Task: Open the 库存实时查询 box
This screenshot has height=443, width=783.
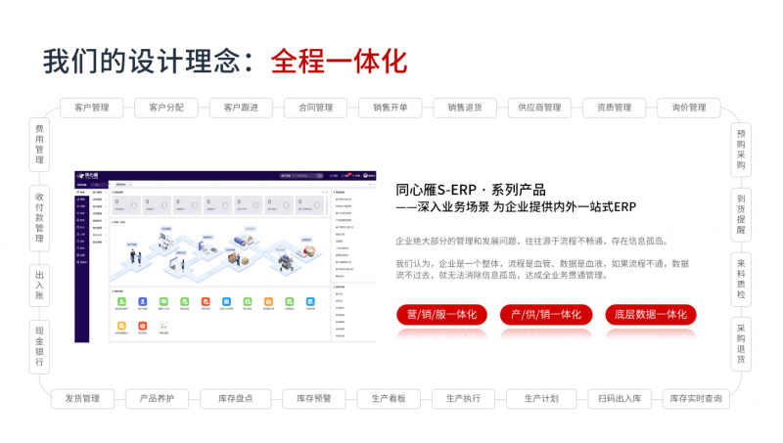Action: [x=696, y=399]
